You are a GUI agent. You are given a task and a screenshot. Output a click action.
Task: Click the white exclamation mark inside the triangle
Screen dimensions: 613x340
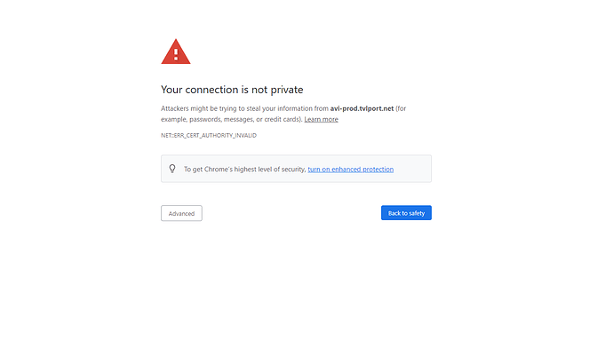point(176,54)
